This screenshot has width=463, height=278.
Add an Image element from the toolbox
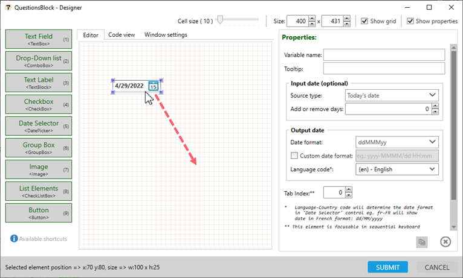pyautogui.click(x=39, y=169)
